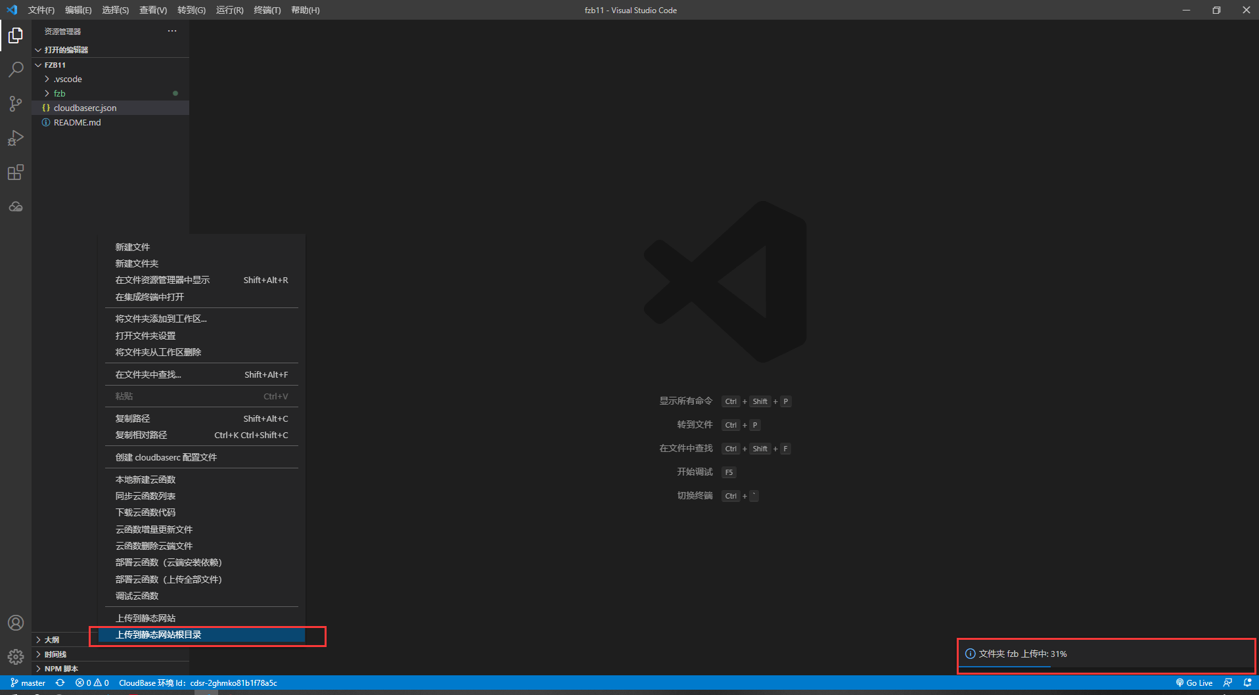Select 调试云函数 in the context menu
The height and width of the screenshot is (695, 1259).
point(202,596)
